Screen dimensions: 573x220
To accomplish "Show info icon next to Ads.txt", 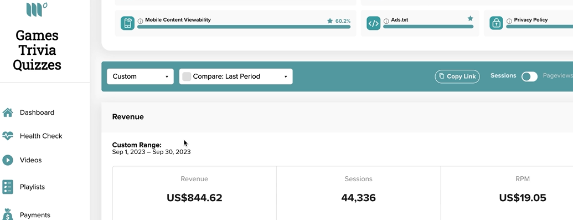I will tap(386, 21).
